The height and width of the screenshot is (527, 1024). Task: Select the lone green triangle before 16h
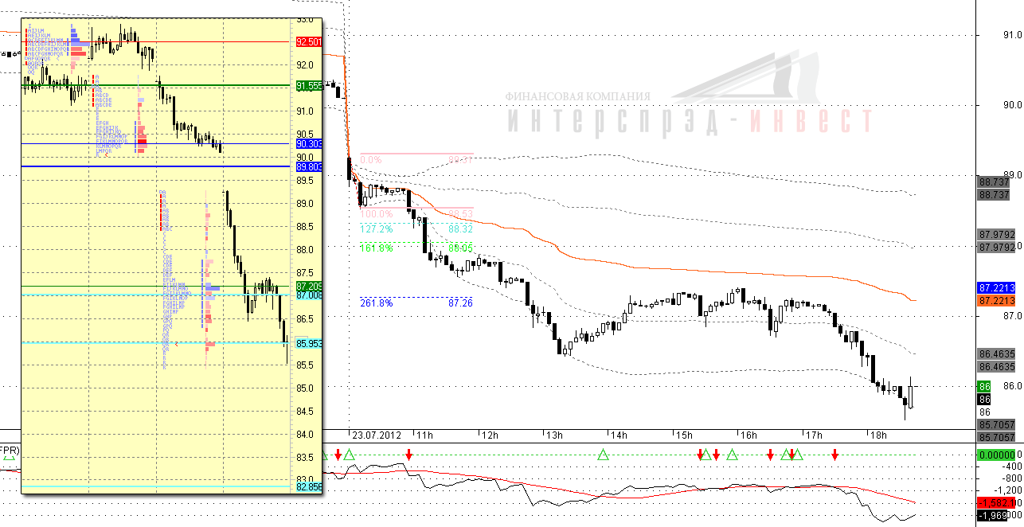pyautogui.click(x=733, y=455)
